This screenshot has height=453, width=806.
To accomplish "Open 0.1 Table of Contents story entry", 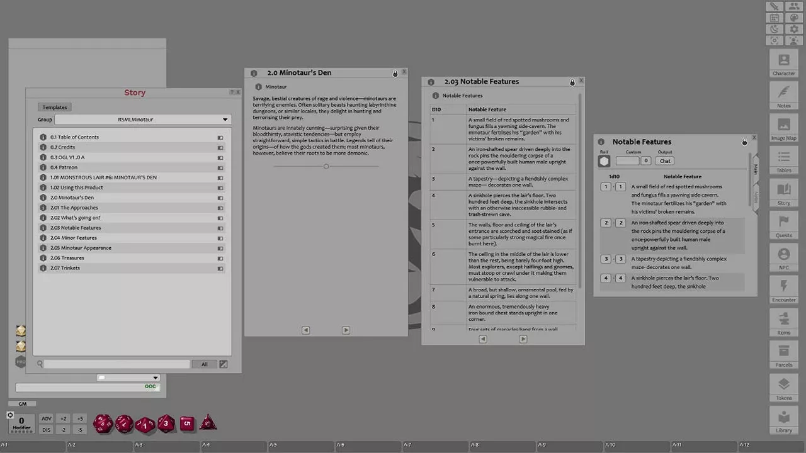I will tap(132, 137).
